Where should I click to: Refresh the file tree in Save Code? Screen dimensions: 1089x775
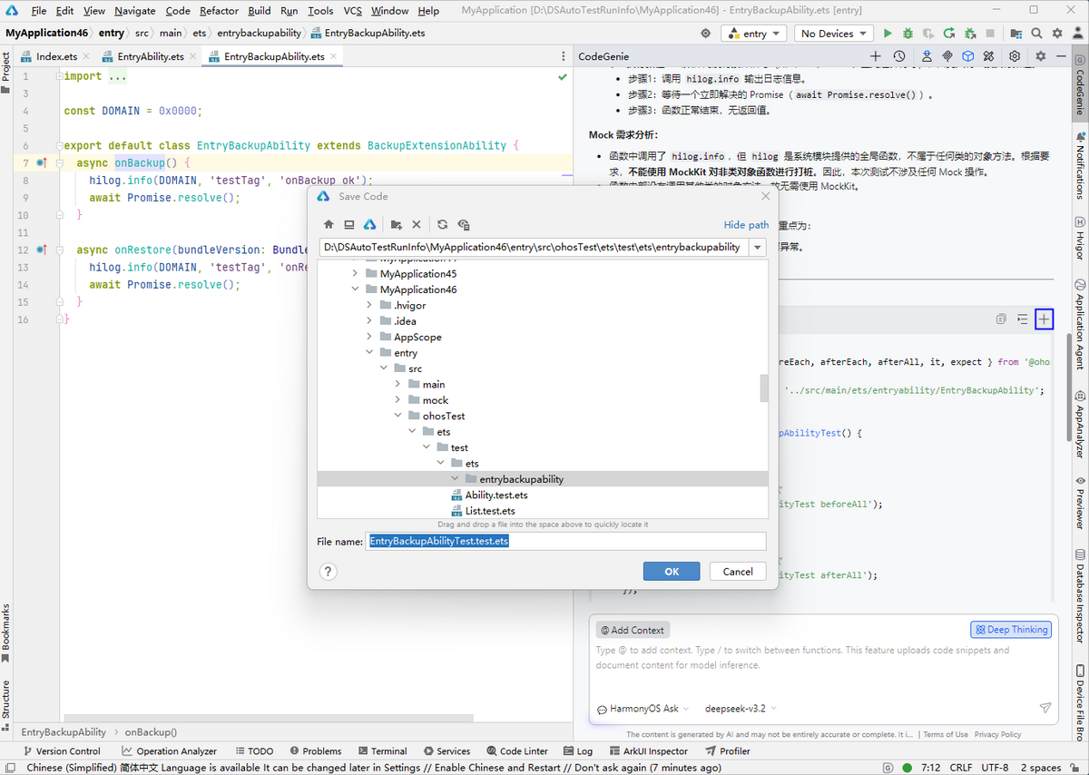pos(442,224)
